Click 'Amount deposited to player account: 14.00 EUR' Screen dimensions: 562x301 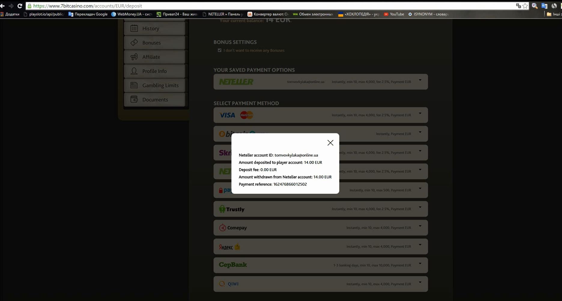tap(280, 163)
